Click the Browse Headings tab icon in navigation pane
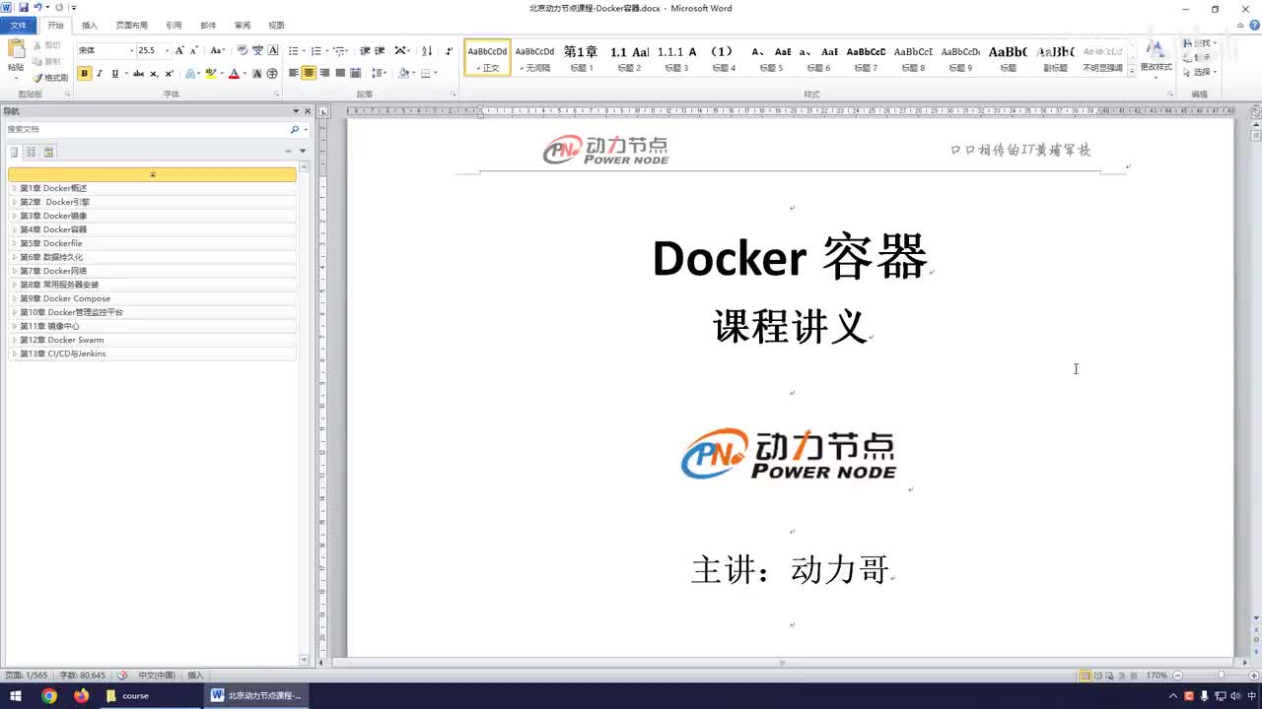 coord(14,152)
